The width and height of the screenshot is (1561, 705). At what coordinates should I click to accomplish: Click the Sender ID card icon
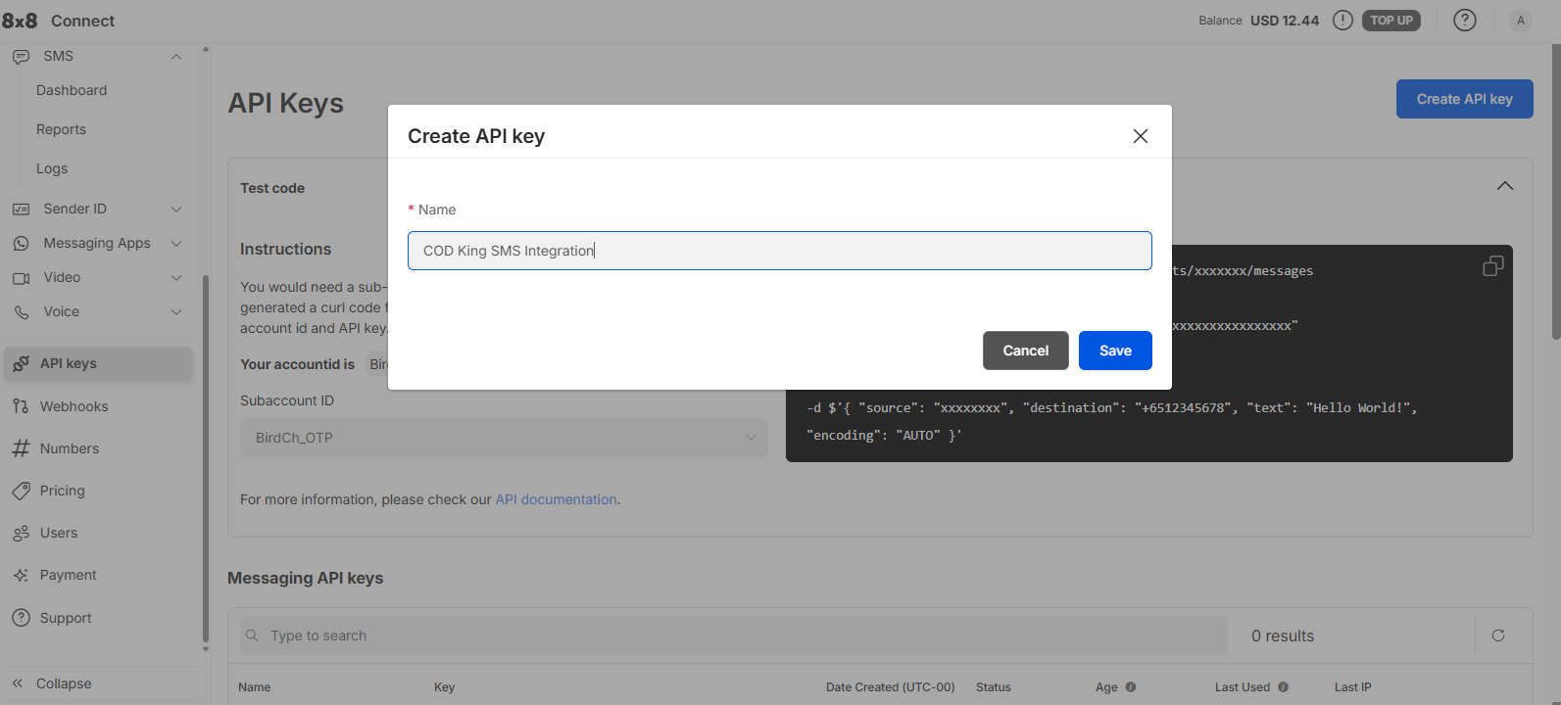pyautogui.click(x=21, y=209)
